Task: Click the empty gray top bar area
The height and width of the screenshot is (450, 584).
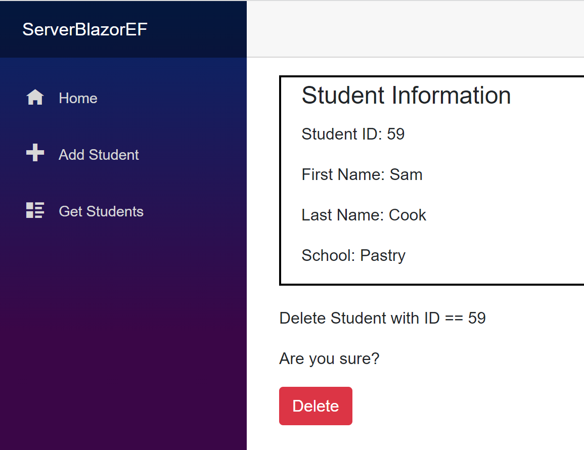Action: tap(415, 29)
